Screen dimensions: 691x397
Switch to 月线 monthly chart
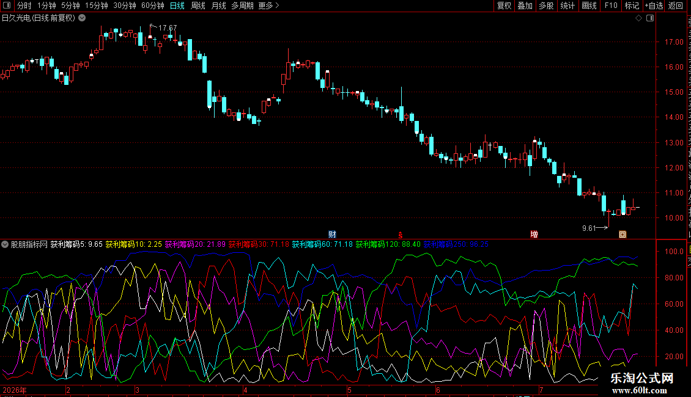coord(218,5)
